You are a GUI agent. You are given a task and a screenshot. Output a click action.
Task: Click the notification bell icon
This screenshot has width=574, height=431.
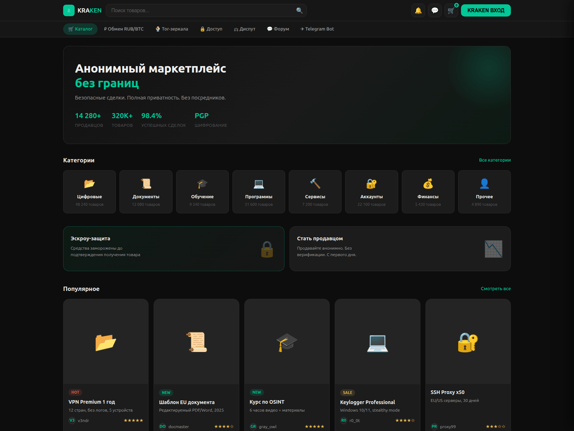click(418, 10)
